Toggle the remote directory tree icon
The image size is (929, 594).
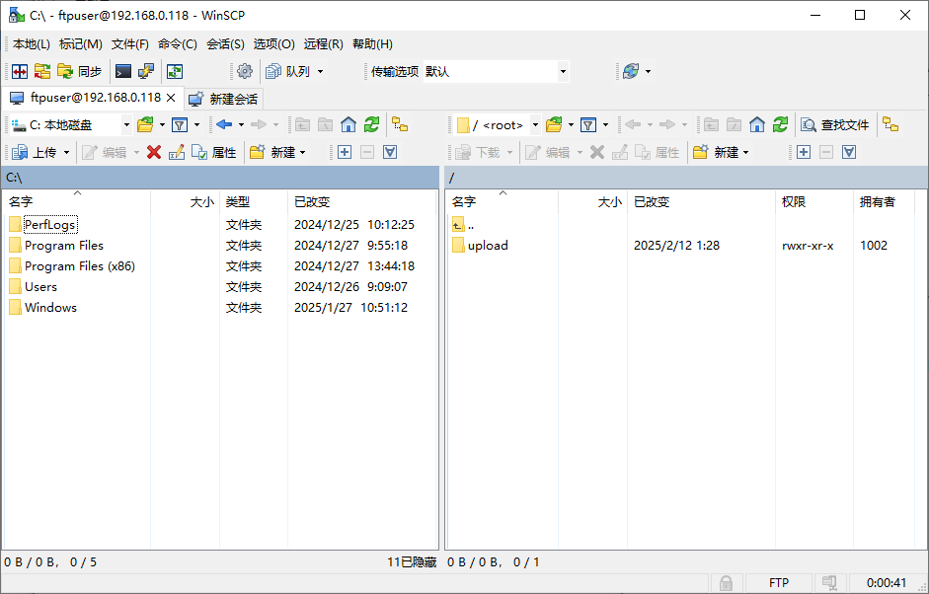pos(890,125)
